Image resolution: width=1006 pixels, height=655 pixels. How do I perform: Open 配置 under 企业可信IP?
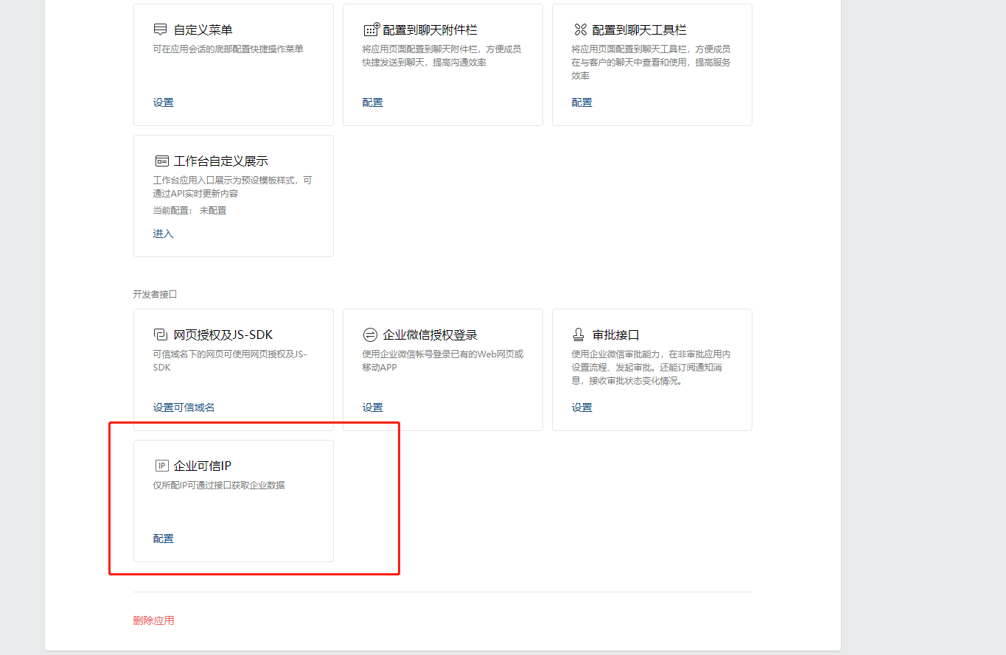coord(164,539)
